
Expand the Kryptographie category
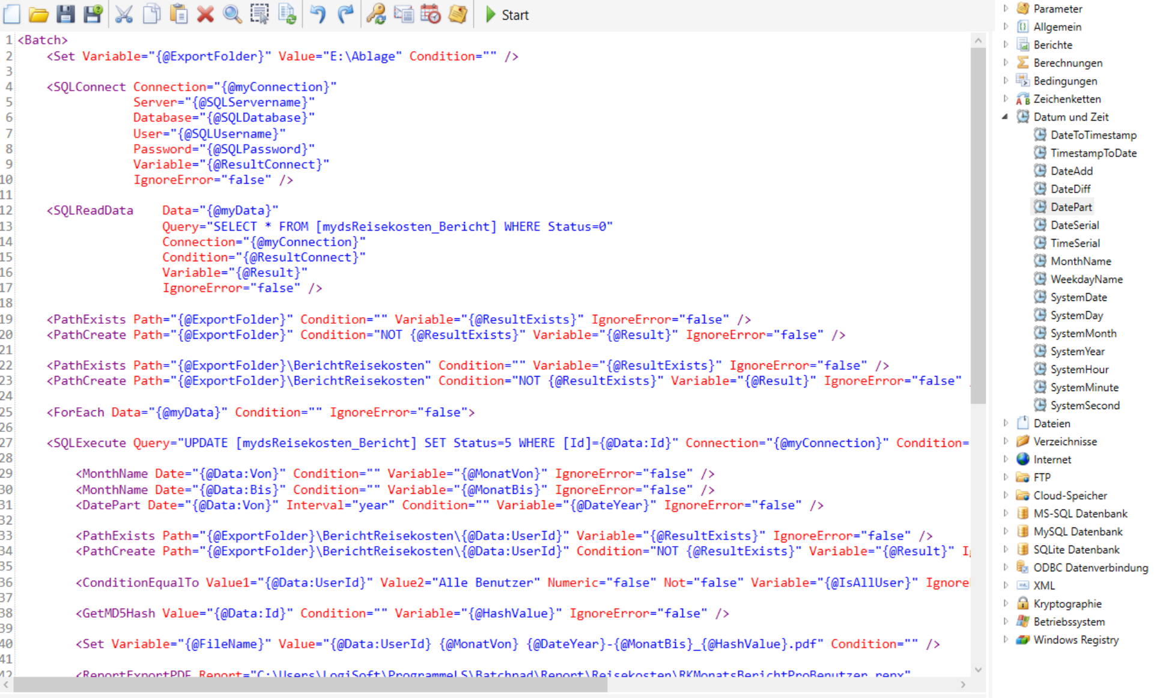pyautogui.click(x=1005, y=603)
